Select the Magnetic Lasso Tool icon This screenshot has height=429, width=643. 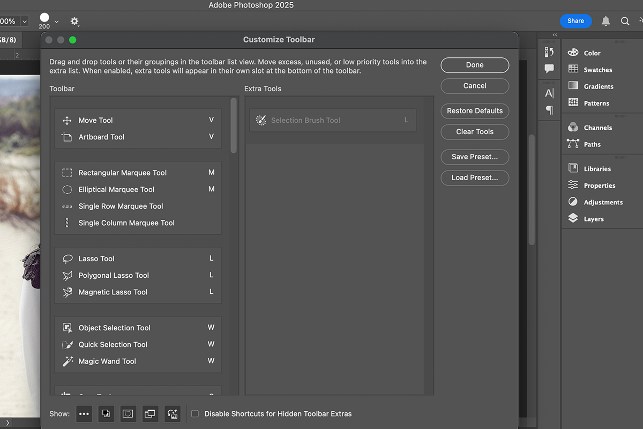point(66,292)
